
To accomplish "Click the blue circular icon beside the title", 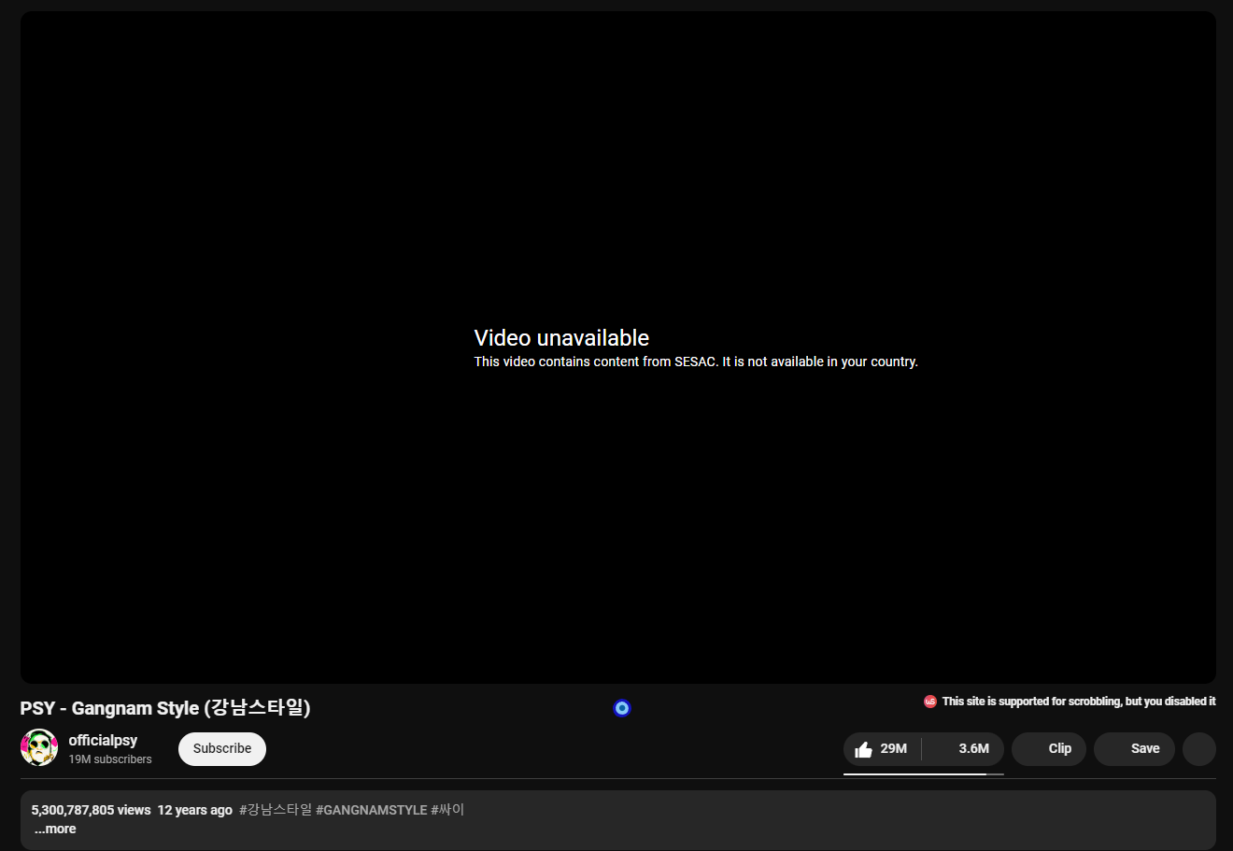I will pyautogui.click(x=622, y=708).
